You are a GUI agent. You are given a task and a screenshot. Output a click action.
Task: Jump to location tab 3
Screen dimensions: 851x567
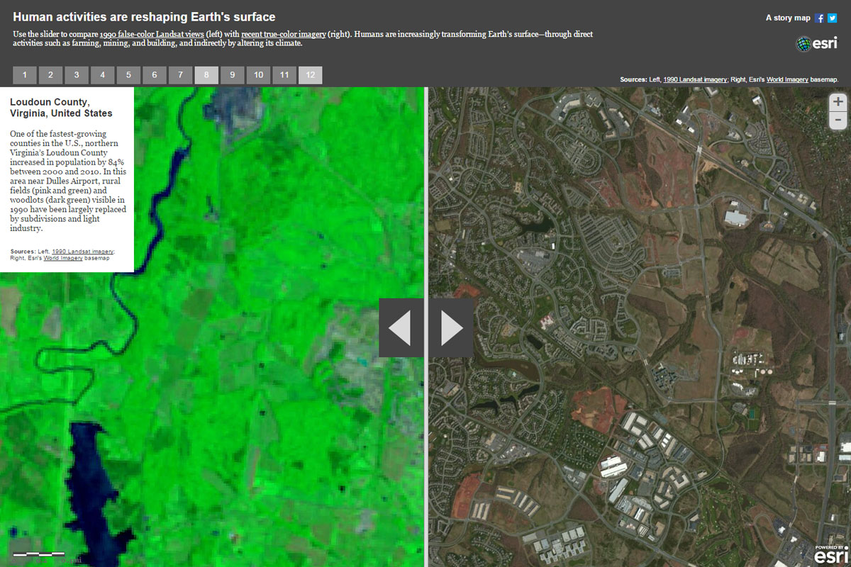click(77, 75)
